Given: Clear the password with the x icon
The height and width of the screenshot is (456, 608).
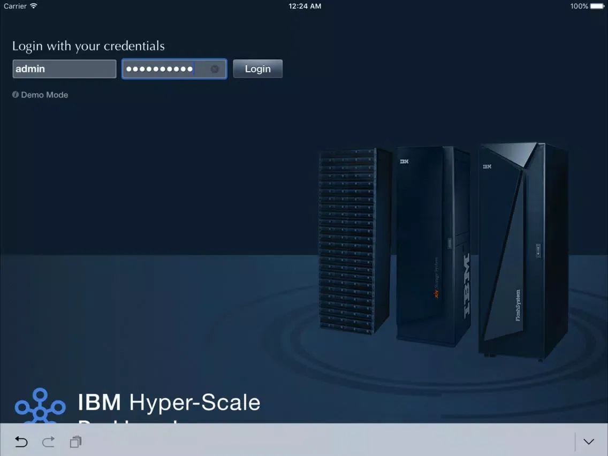Looking at the screenshot, I should (x=215, y=69).
